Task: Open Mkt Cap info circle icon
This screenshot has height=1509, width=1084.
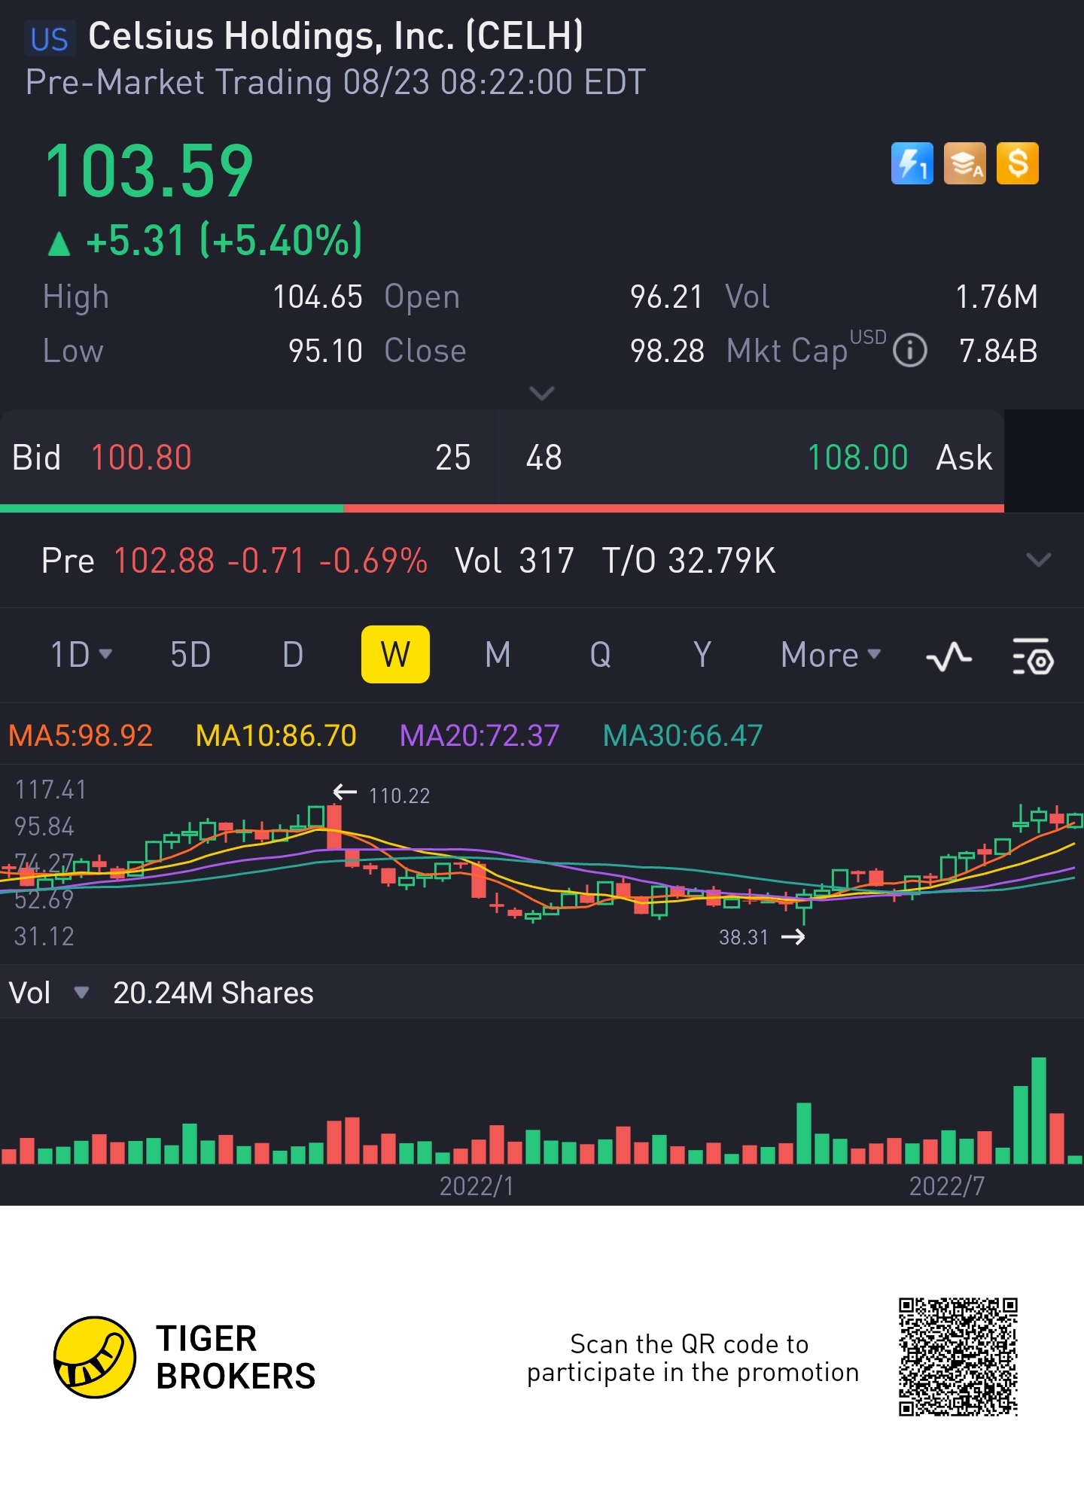Action: coord(909,351)
